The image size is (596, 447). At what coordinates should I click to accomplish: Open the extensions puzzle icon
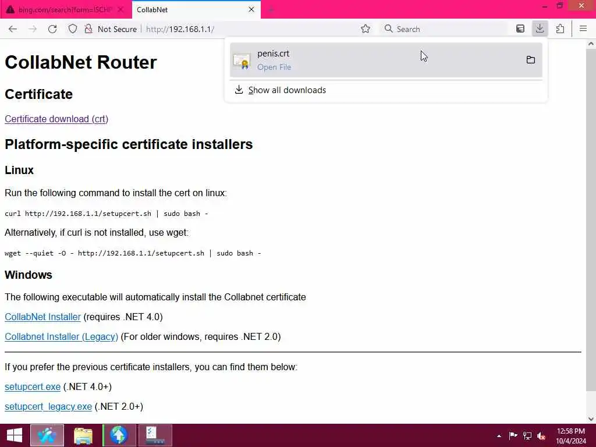pos(560,29)
